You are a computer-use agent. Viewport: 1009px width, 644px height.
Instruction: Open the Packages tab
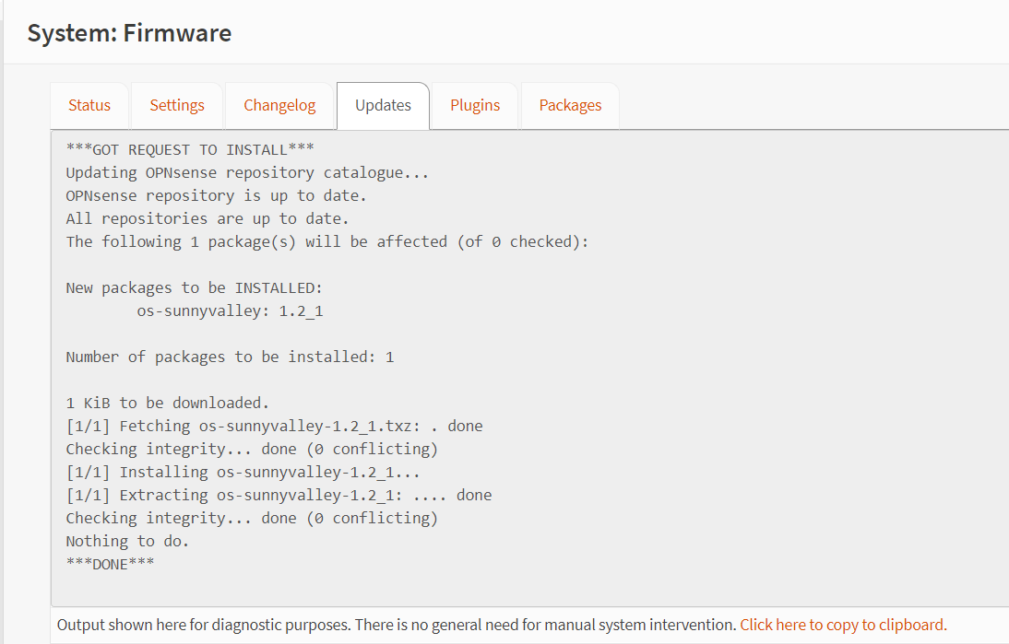570,105
